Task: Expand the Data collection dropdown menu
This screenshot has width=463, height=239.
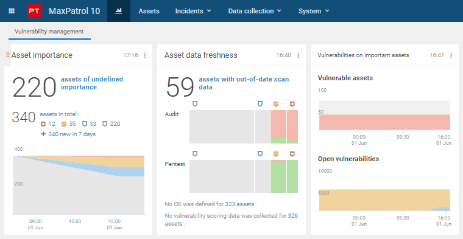Action: tap(255, 11)
